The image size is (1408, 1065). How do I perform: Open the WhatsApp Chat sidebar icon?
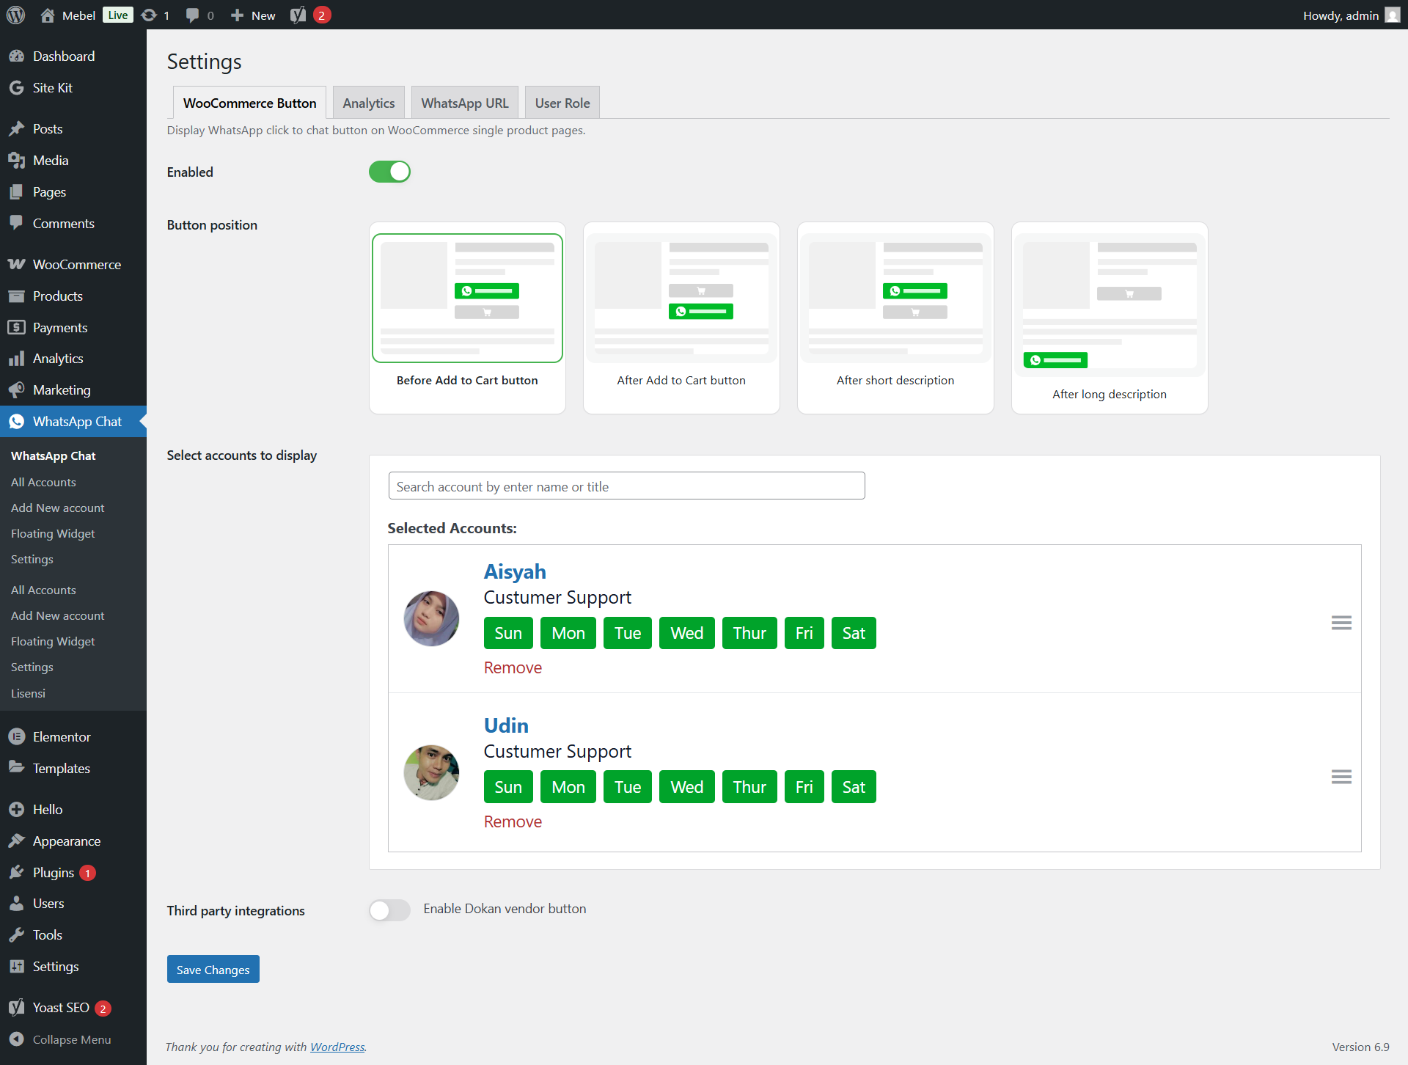pyautogui.click(x=17, y=422)
